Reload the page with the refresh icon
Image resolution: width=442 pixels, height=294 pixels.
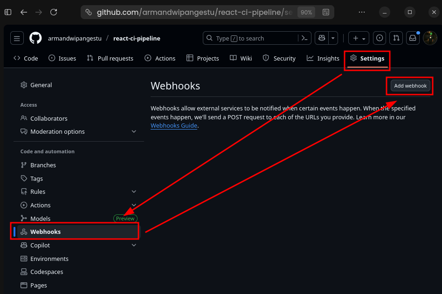[x=54, y=12]
